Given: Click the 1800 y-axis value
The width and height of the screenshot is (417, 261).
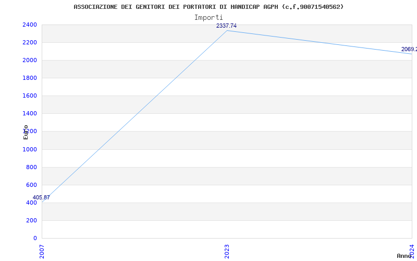Looking at the screenshot, I should (30, 78).
